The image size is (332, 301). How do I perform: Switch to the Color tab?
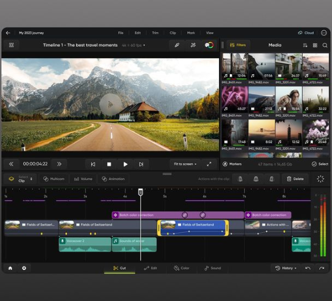point(181,268)
